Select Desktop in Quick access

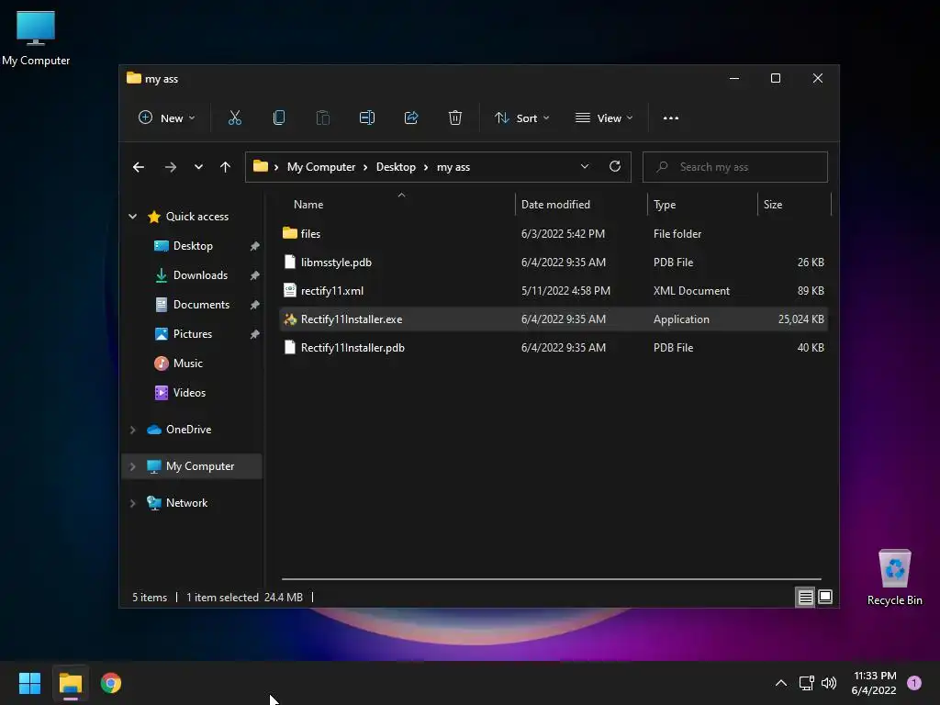pos(193,246)
